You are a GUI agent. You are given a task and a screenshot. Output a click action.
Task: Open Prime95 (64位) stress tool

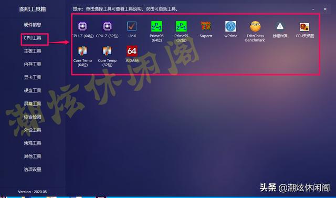pos(156,27)
